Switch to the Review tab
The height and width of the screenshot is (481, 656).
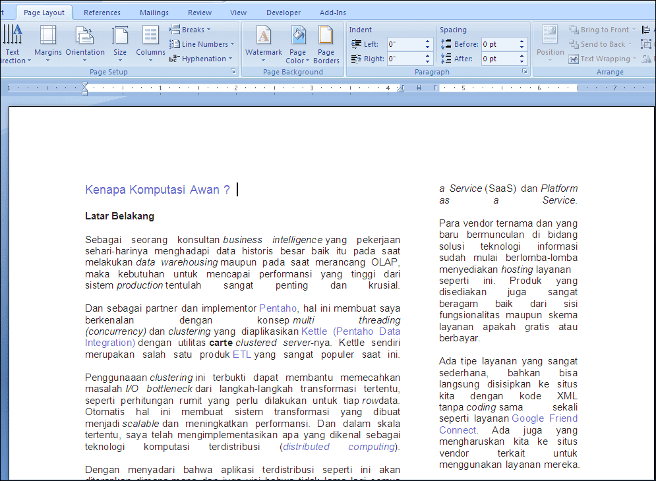click(199, 11)
